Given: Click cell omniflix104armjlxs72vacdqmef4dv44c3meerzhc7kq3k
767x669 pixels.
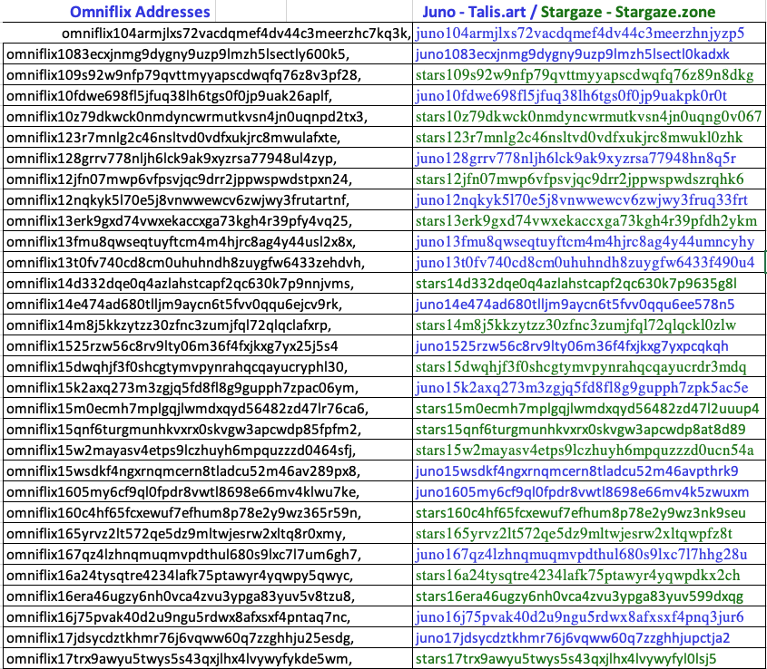Looking at the screenshot, I should point(208,33).
